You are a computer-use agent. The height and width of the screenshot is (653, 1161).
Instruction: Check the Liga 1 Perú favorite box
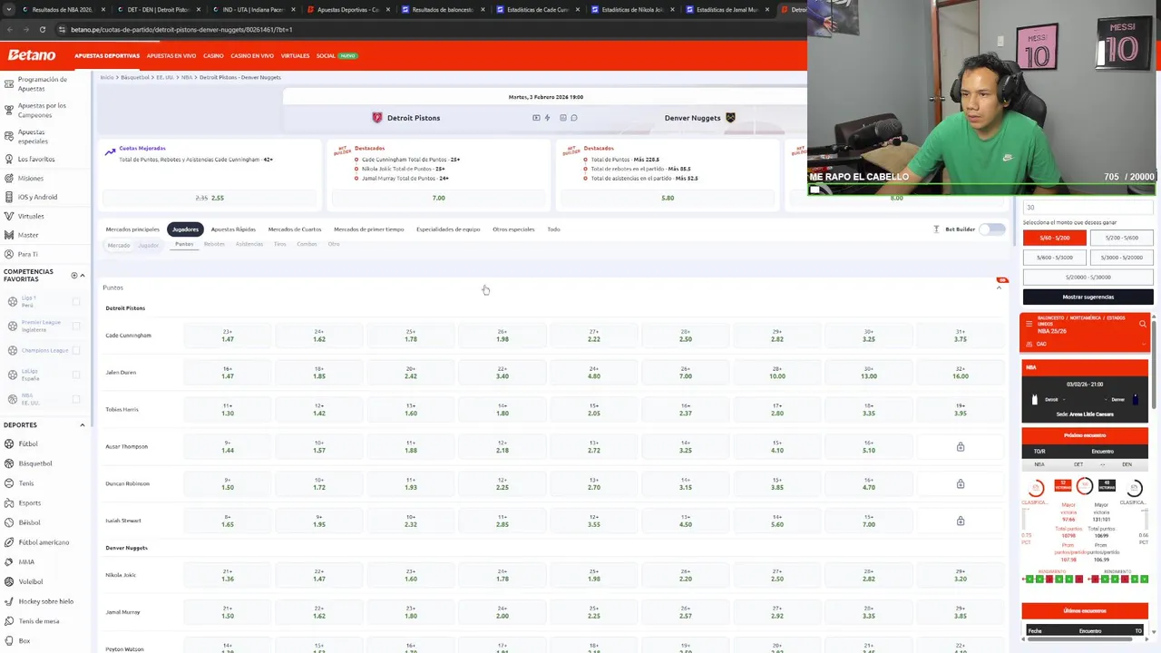coord(76,302)
